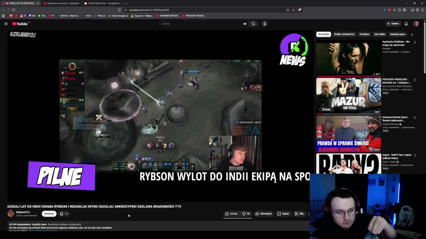
Task: Open options for Przygody Wesołego Mazura video
Action: tap(415, 80)
